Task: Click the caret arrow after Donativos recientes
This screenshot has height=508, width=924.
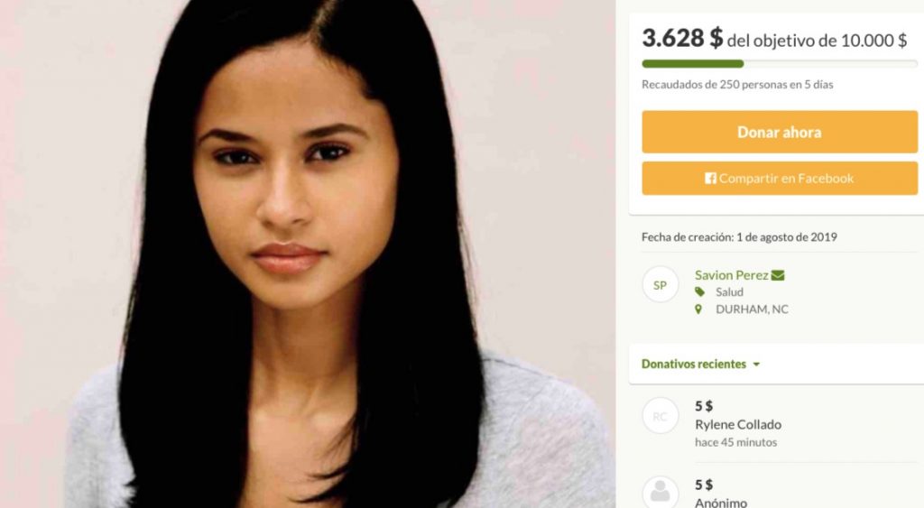Action: click(x=756, y=365)
